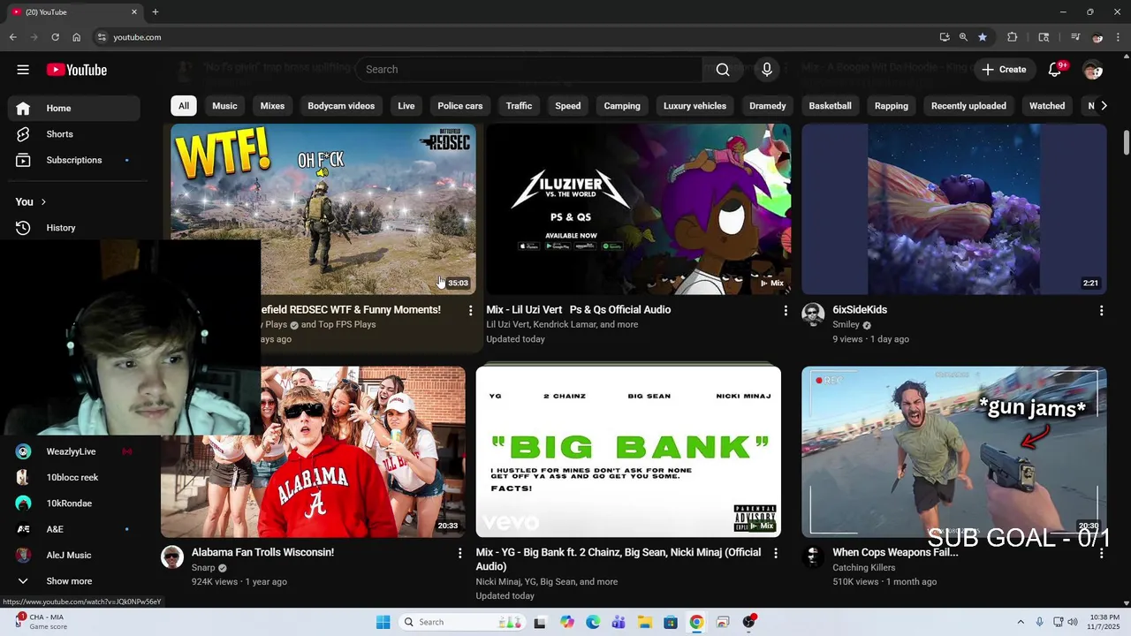Select the Basketball filter chip
Viewport: 1131px width, 636px height.
pyautogui.click(x=831, y=106)
